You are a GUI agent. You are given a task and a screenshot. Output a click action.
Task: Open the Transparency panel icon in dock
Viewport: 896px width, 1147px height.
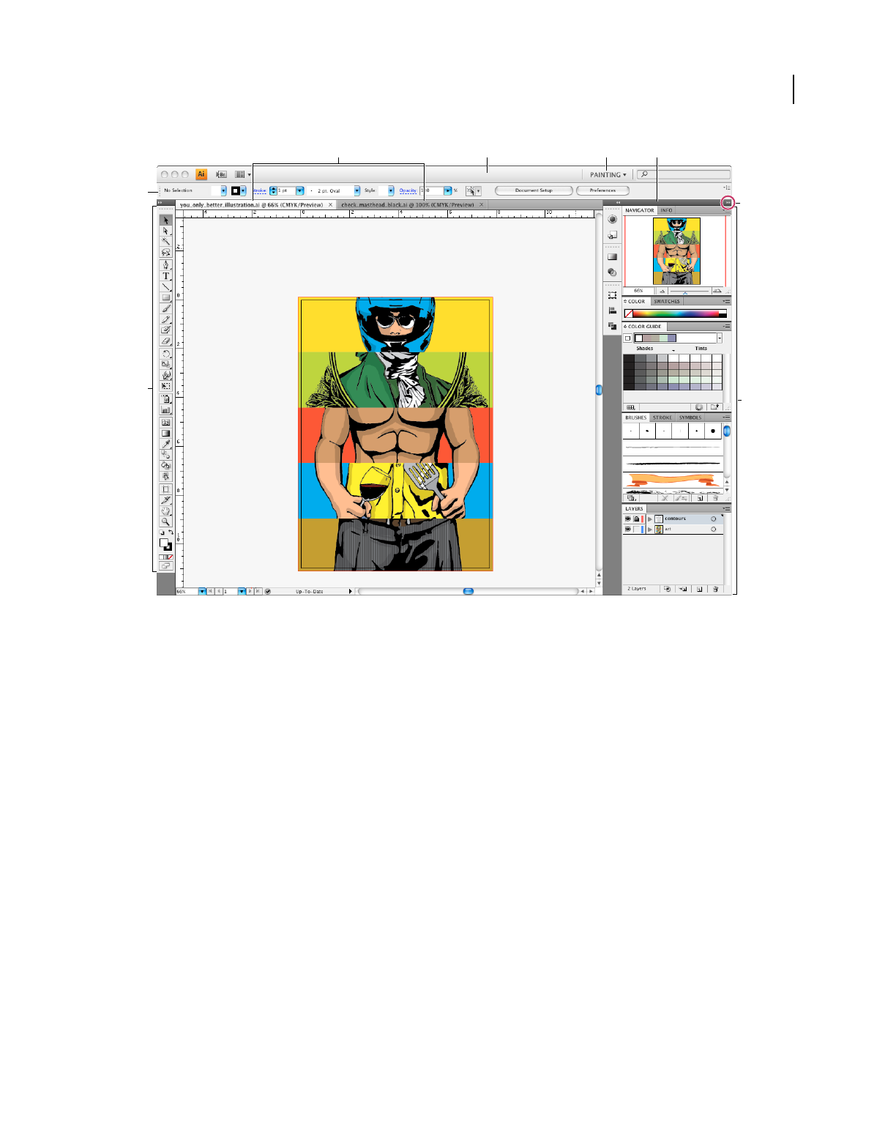click(613, 272)
